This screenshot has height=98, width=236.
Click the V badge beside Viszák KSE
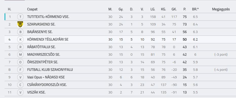point(20,92)
